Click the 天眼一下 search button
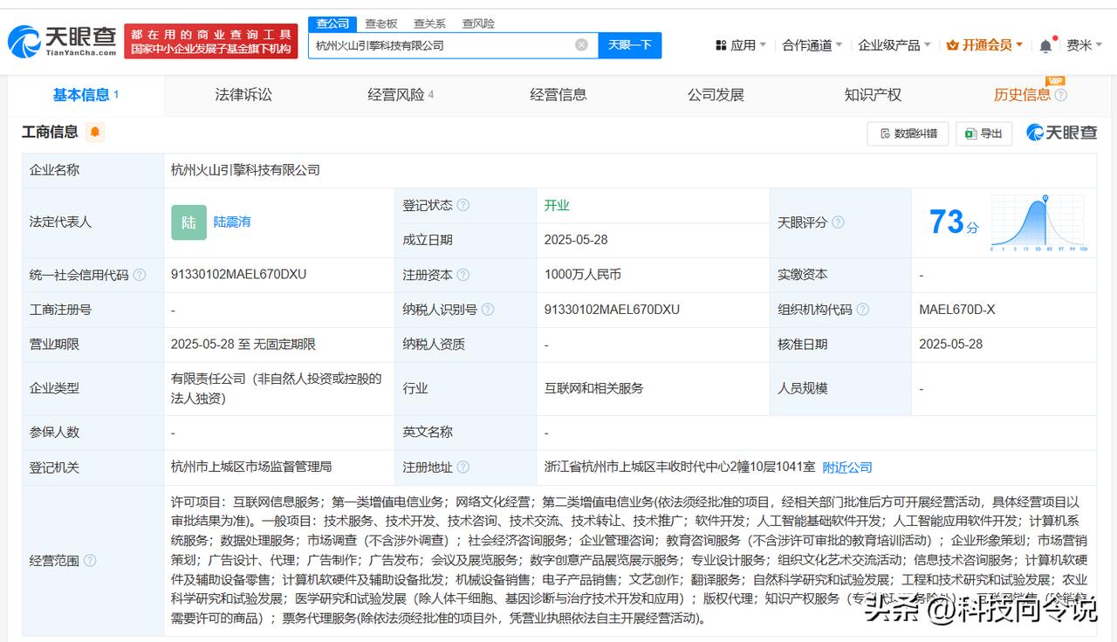 [630, 45]
